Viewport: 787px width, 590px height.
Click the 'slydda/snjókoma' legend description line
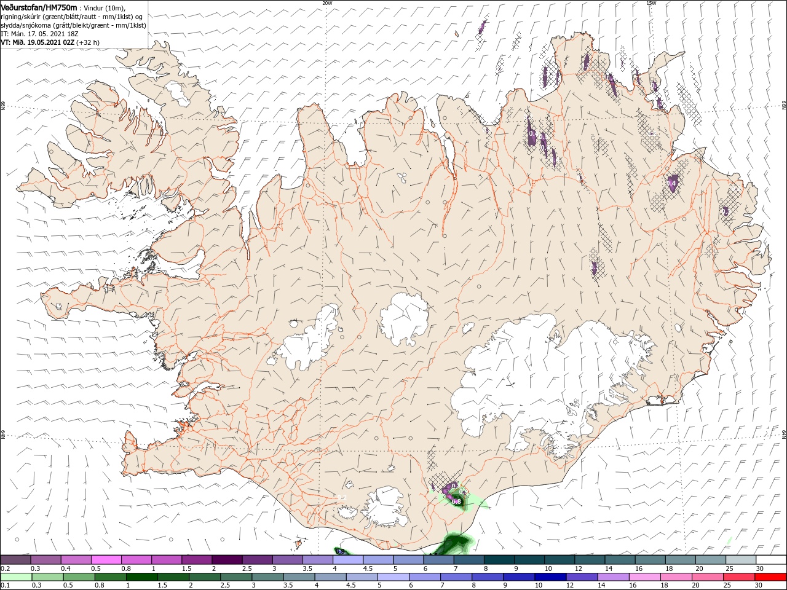point(74,25)
